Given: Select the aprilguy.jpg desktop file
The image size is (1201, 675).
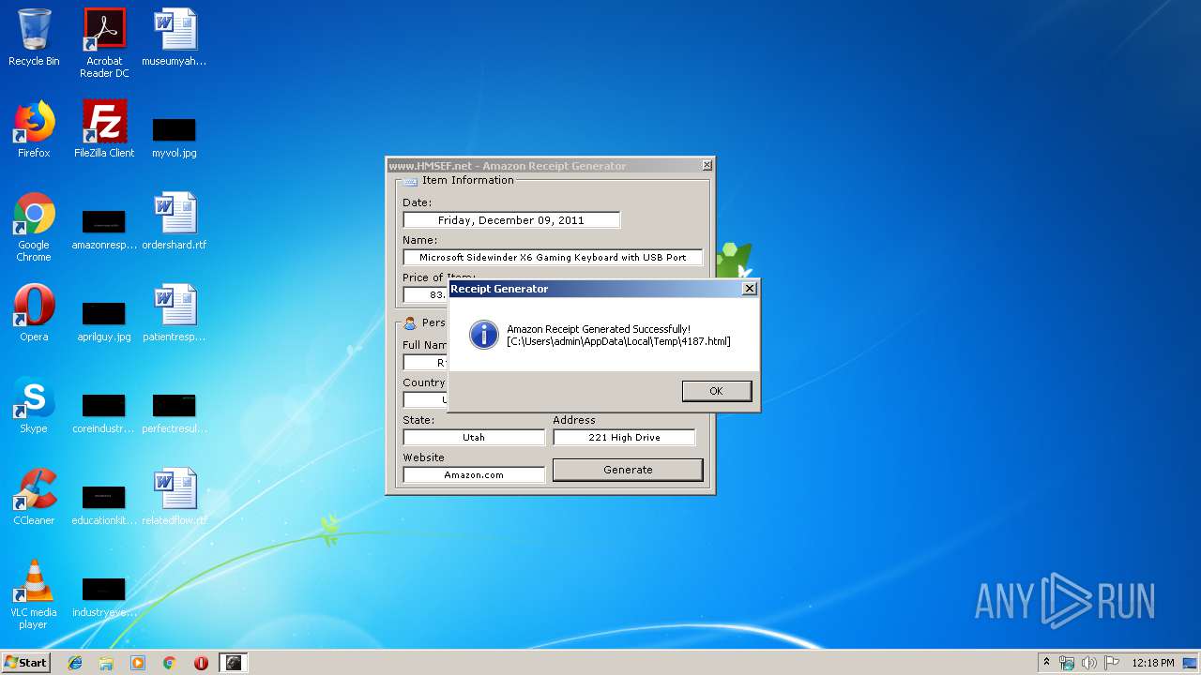Looking at the screenshot, I should (x=104, y=322).
